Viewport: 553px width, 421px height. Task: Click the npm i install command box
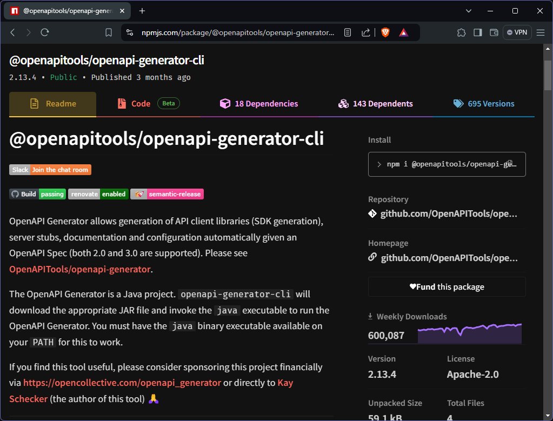(x=447, y=164)
